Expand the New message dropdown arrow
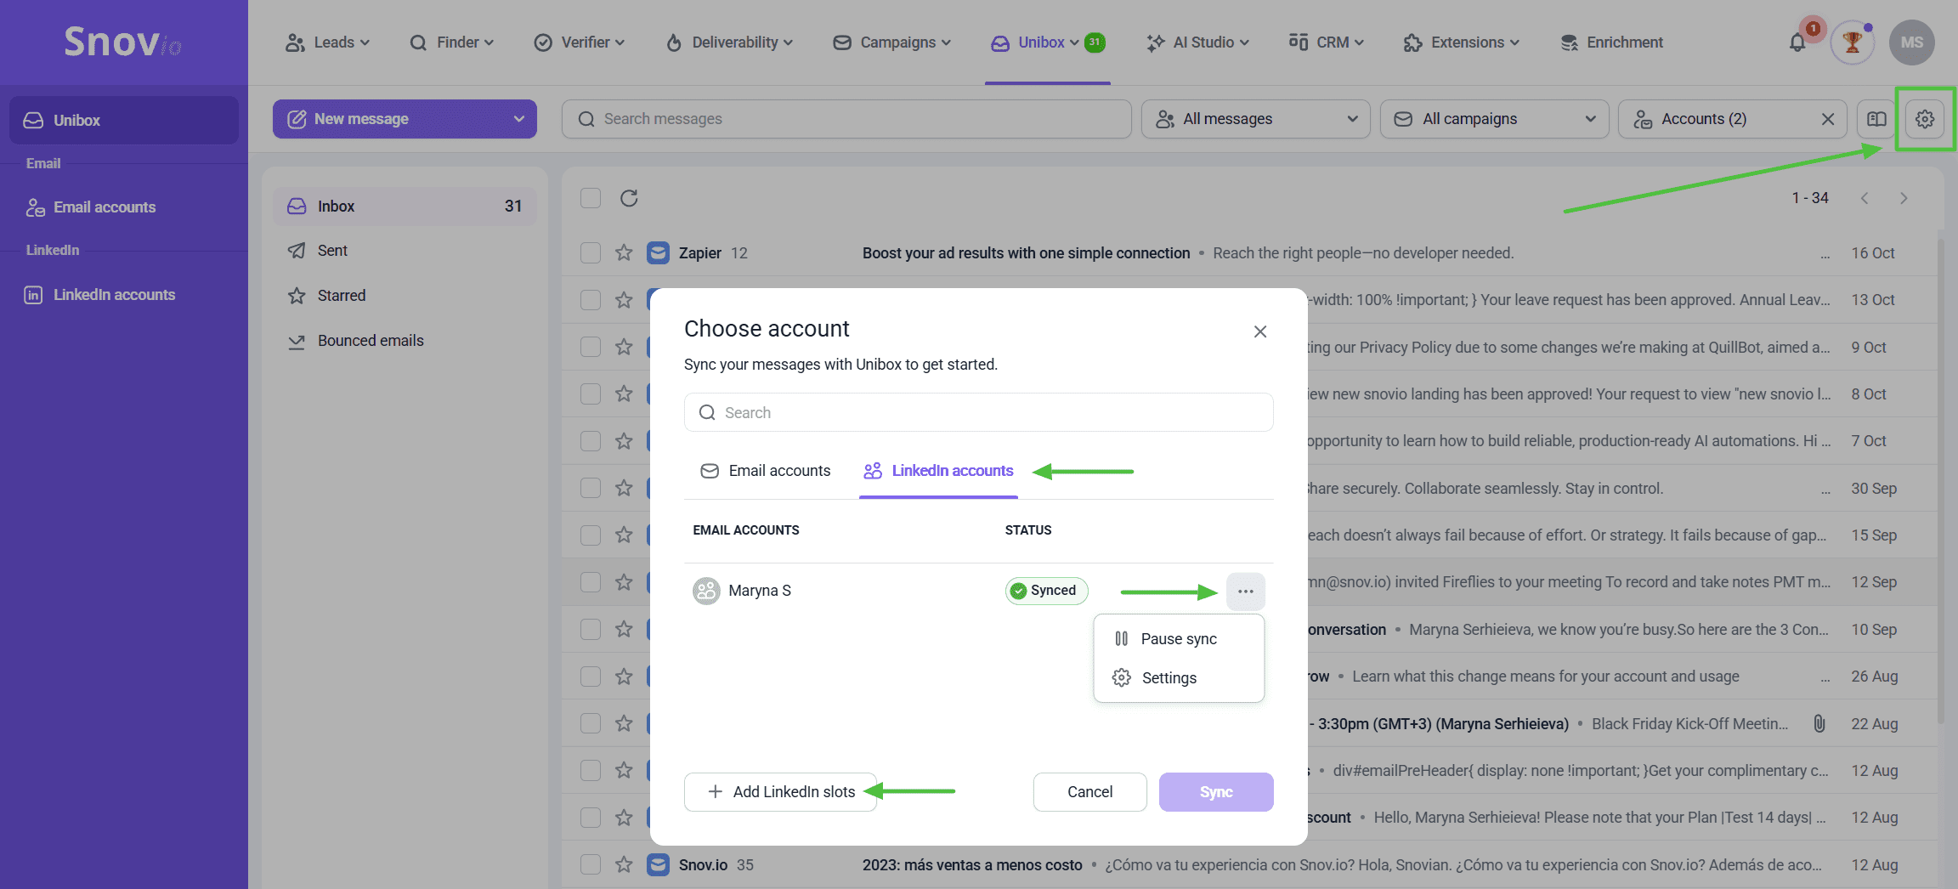 click(x=518, y=119)
